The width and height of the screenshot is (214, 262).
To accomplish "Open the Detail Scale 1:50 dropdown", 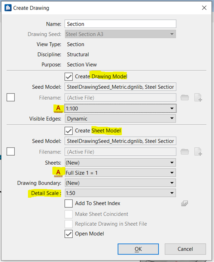I will tap(120, 193).
